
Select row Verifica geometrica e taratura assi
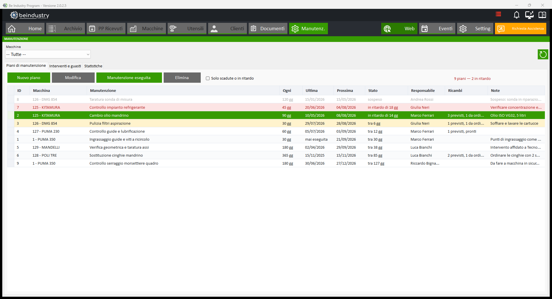tap(276, 147)
